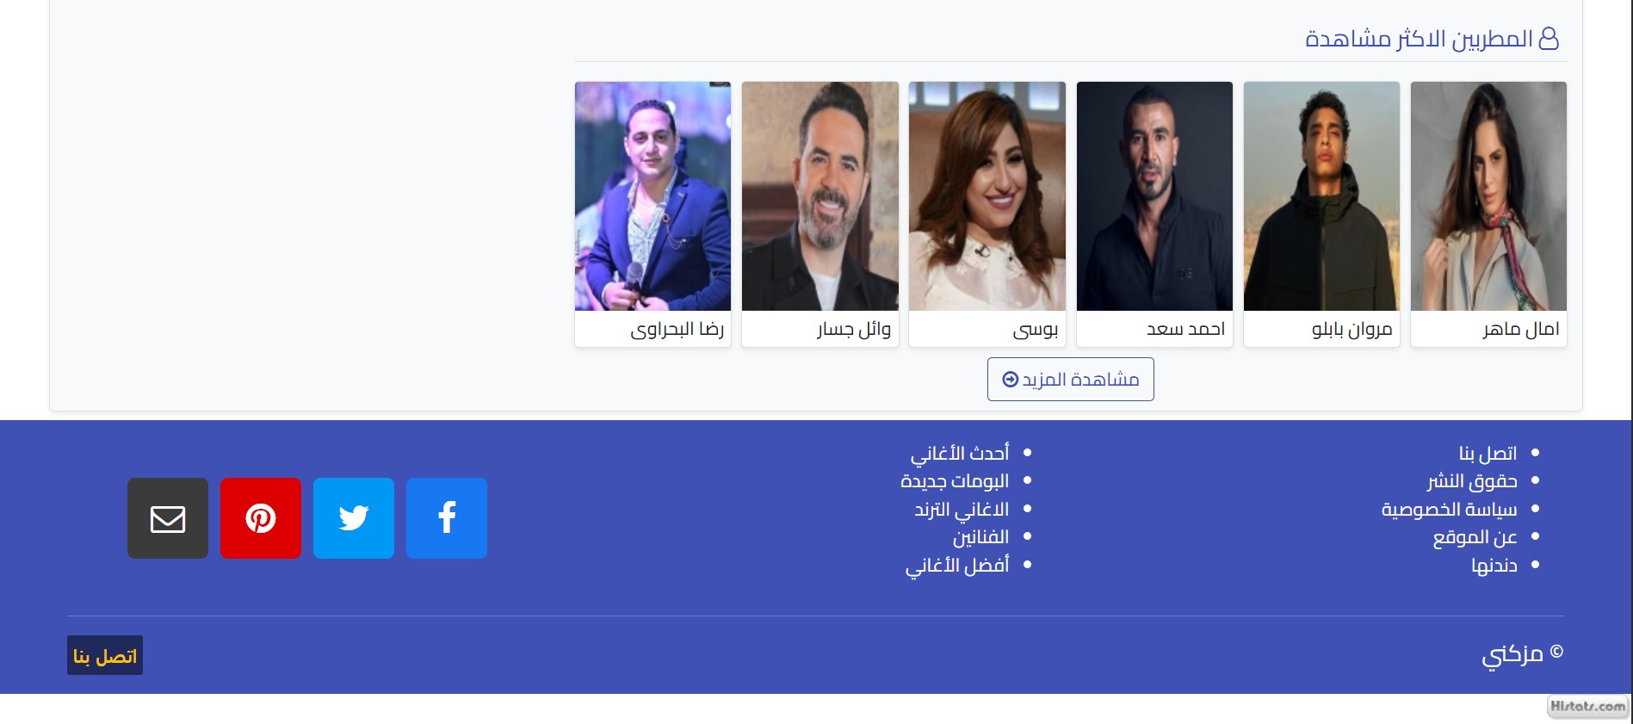Go to أحدث الأغاني footer link
This screenshot has height=724, width=1633.
960,453
